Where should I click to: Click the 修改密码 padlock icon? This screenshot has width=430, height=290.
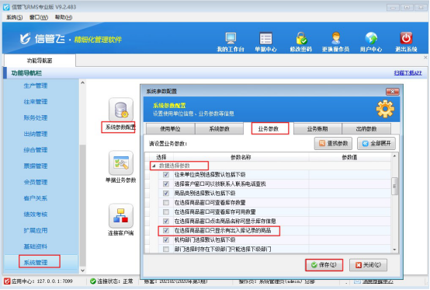pyautogui.click(x=301, y=38)
